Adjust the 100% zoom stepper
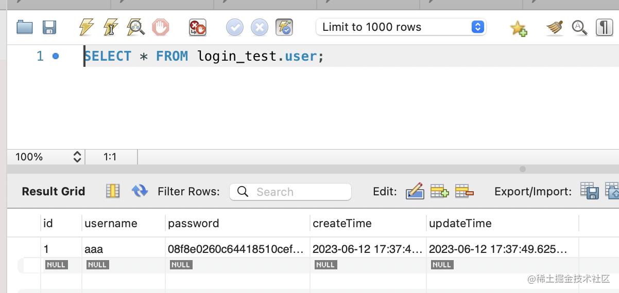The height and width of the screenshot is (293, 619). (x=77, y=157)
